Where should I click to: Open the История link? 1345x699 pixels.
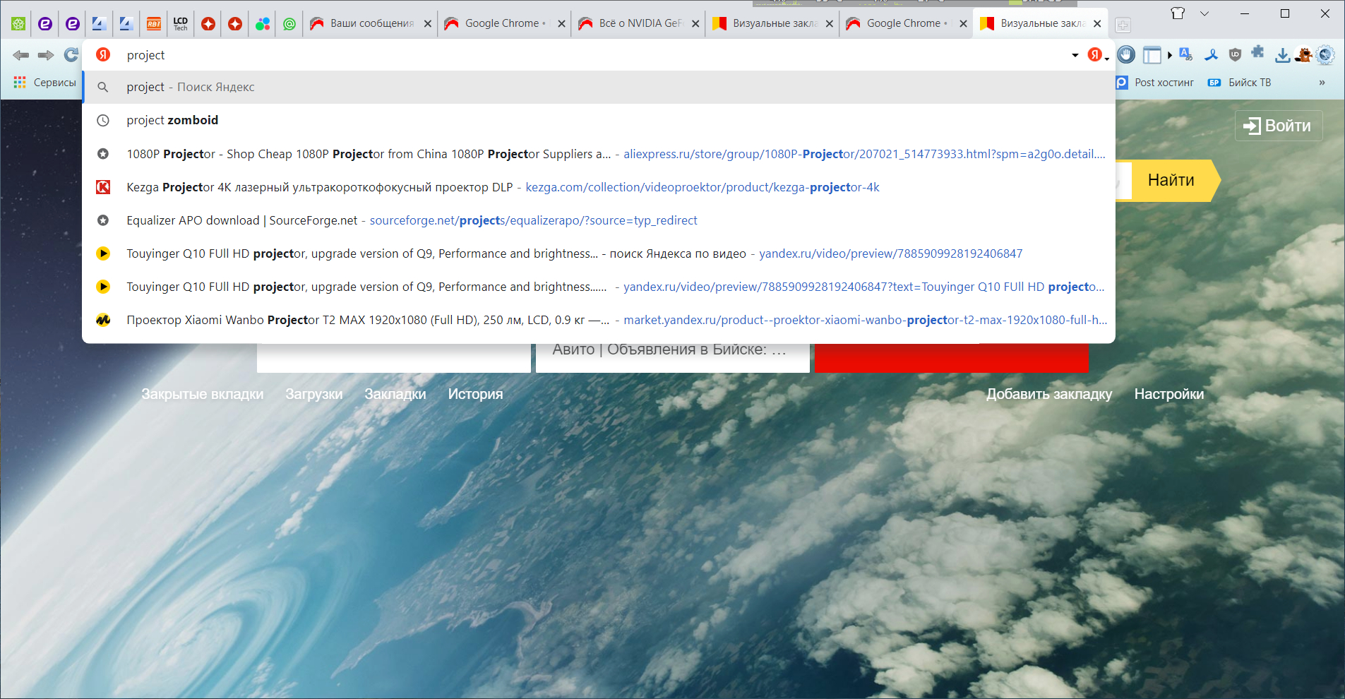[x=476, y=394]
